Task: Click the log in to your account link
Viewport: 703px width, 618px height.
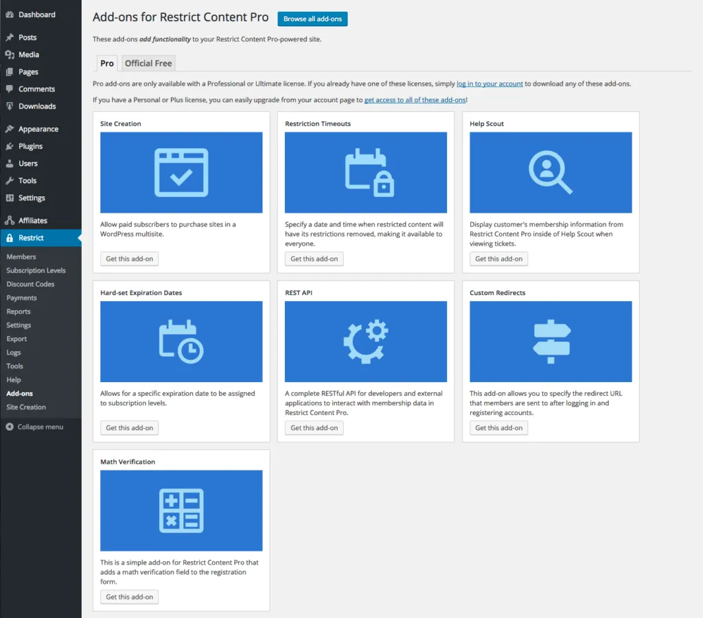Action: (489, 82)
